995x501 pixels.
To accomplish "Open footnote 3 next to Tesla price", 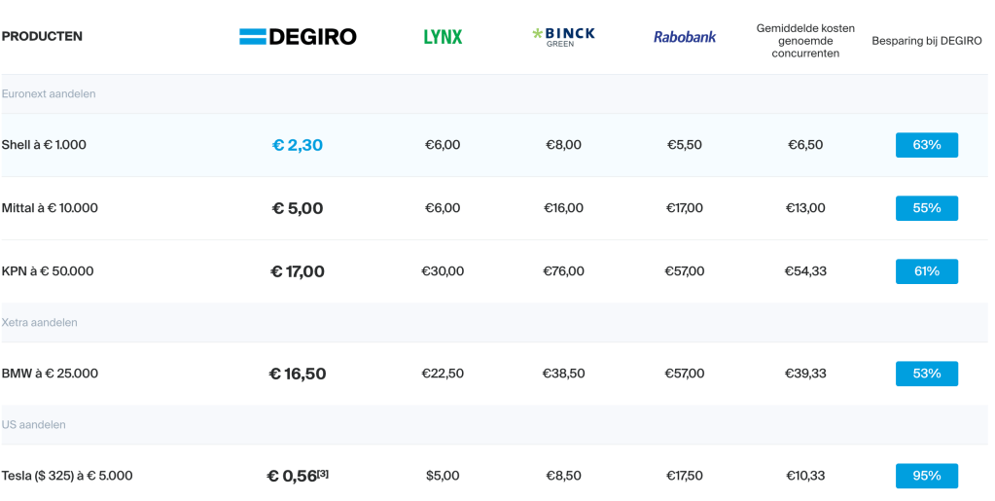I will point(323,473).
